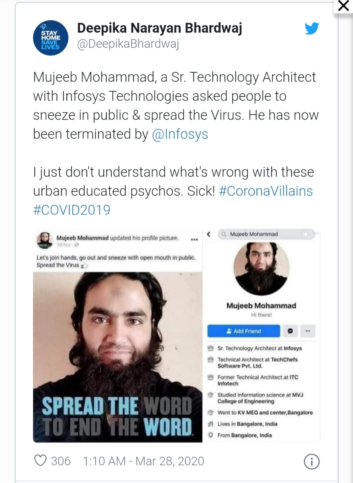Click the Twitter bird logo icon
Viewport: 353px width, 483px height.
(x=312, y=29)
